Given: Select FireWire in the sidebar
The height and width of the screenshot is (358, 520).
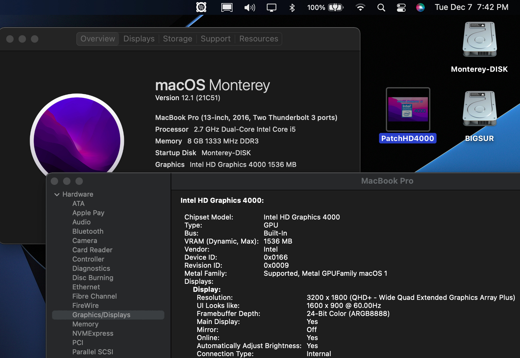Looking at the screenshot, I should click(x=86, y=305).
